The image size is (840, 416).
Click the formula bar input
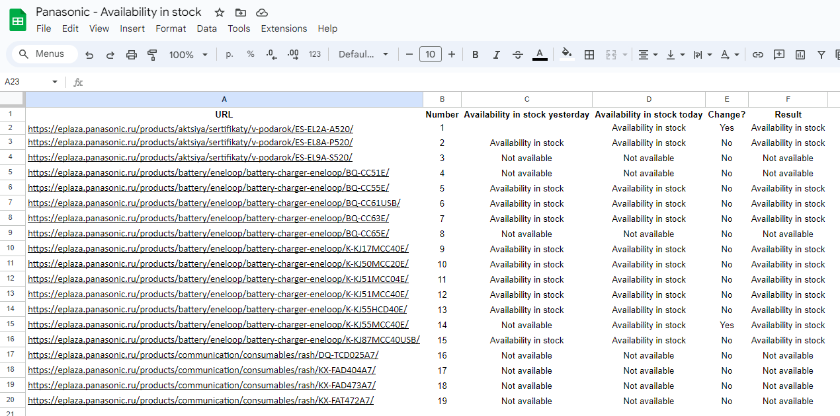point(463,82)
